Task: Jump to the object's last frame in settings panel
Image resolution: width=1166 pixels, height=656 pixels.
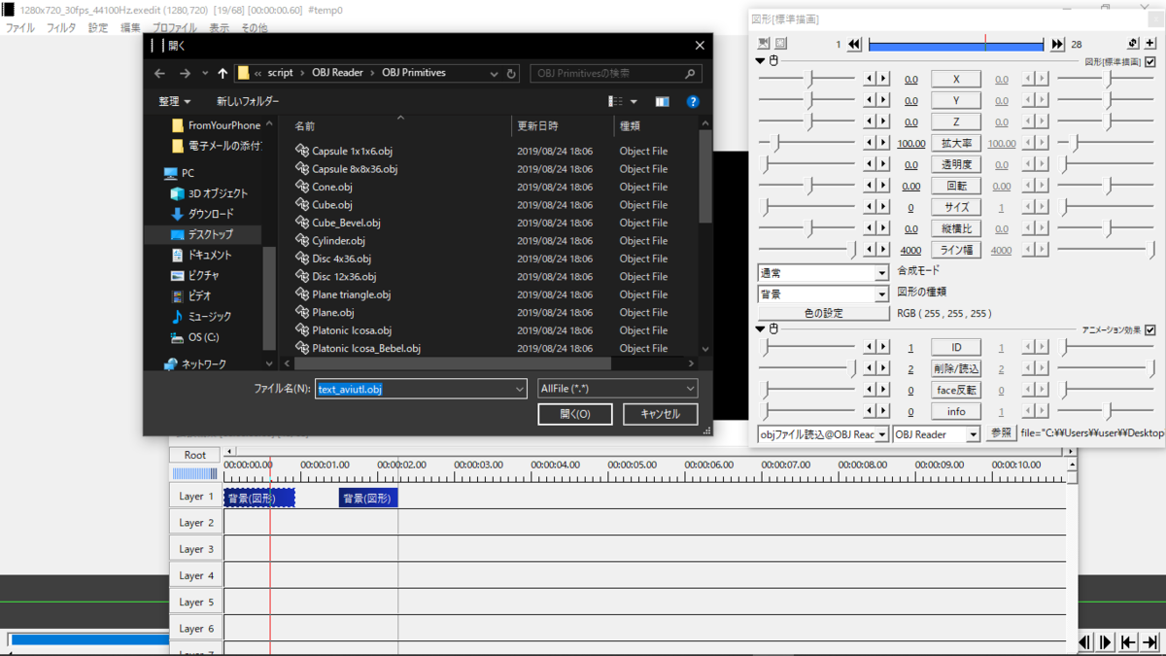Action: 1057,44
